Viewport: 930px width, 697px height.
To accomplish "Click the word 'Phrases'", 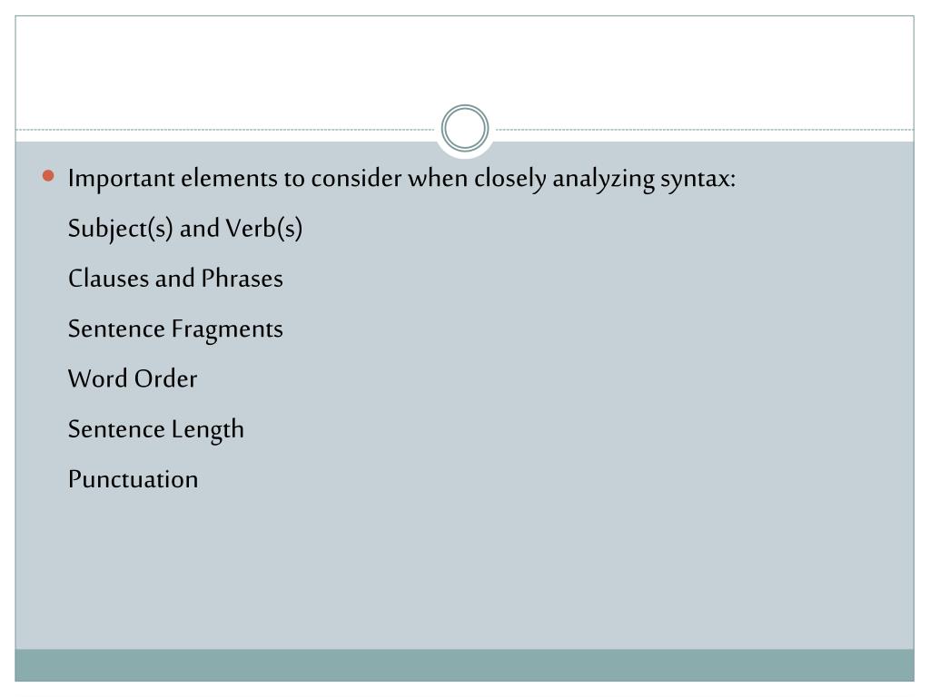I will point(242,279).
